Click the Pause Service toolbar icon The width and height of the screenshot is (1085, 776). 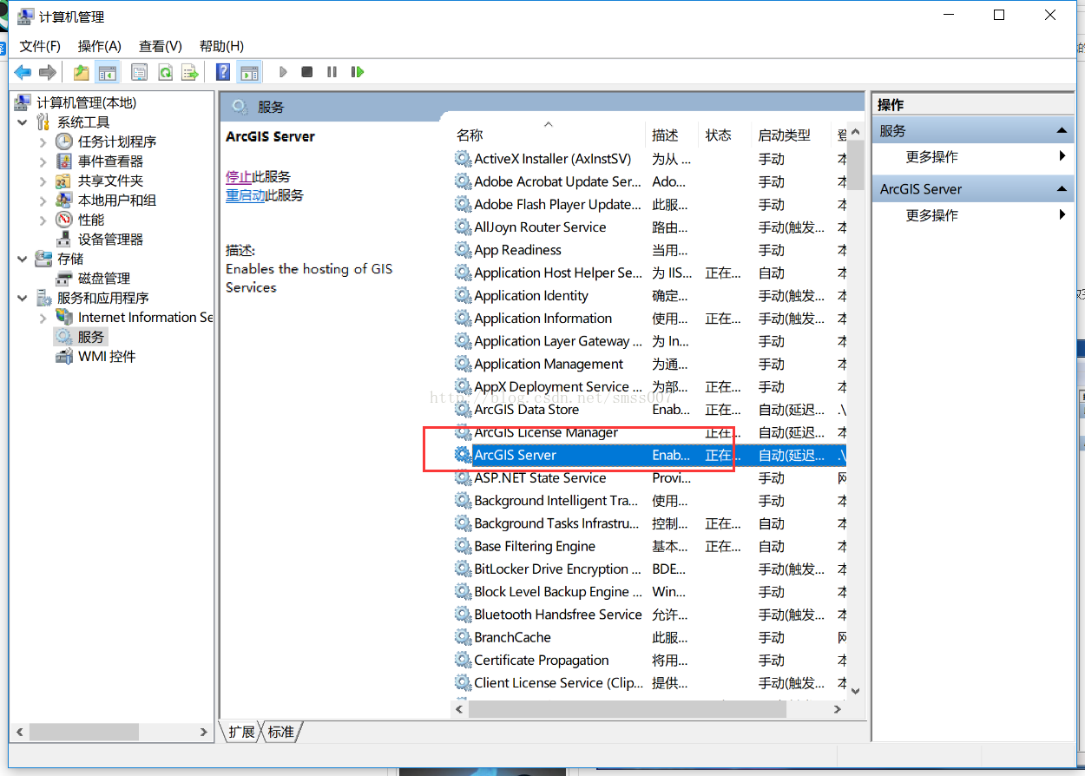point(332,72)
